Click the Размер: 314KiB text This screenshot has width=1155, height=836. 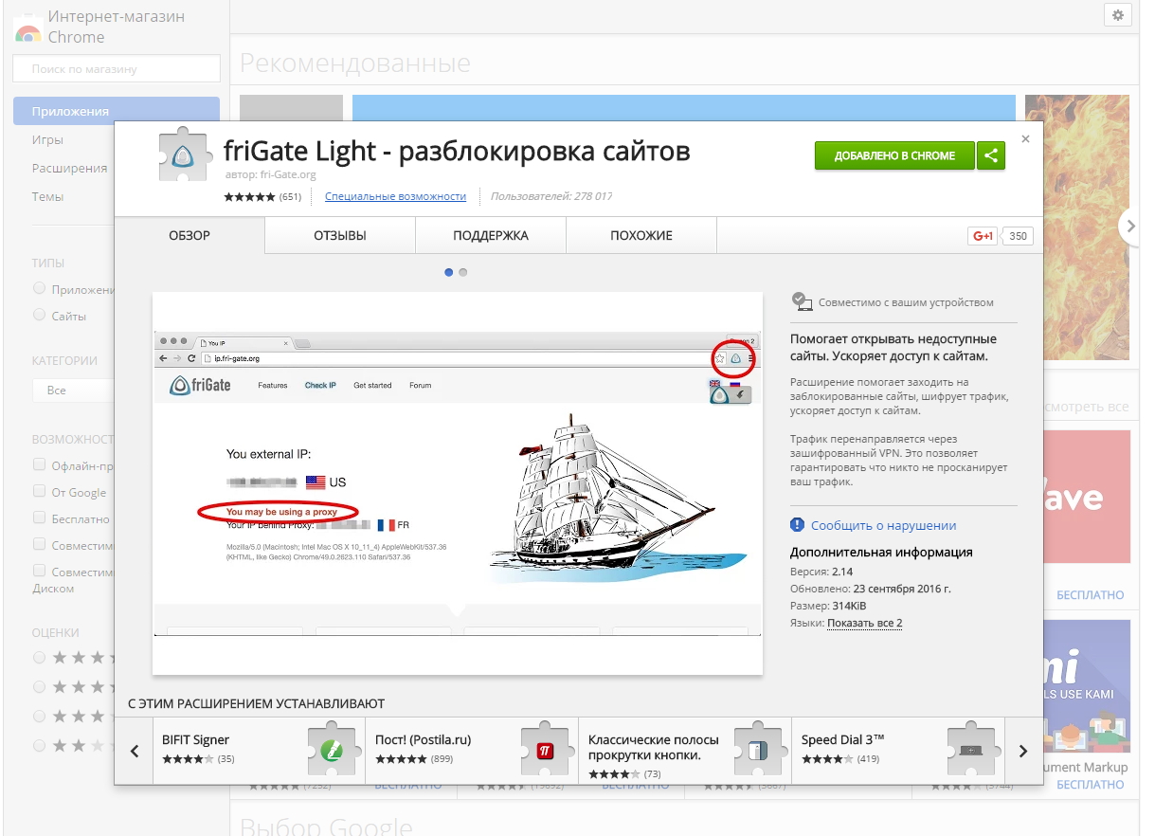pyautogui.click(x=828, y=606)
